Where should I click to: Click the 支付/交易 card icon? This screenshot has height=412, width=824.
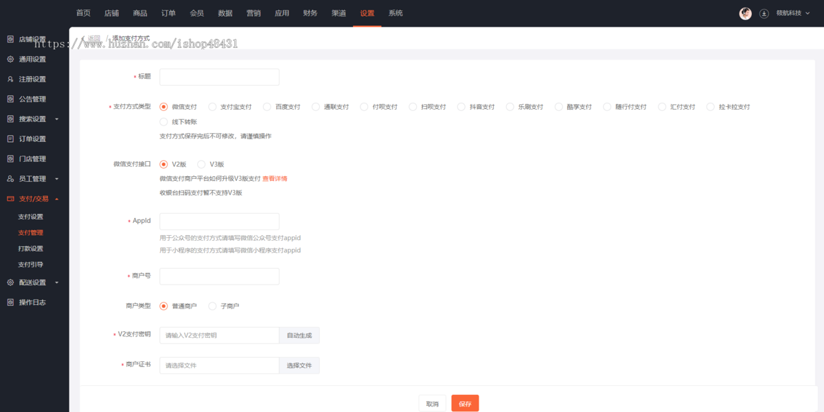coord(10,199)
